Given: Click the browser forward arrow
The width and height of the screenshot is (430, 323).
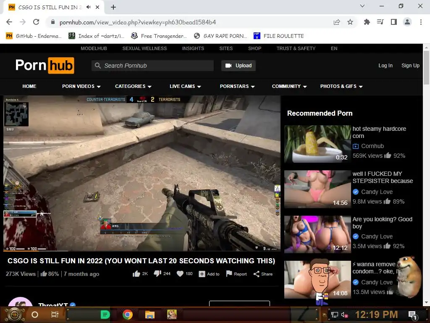Looking at the screenshot, I should pyautogui.click(x=23, y=22).
